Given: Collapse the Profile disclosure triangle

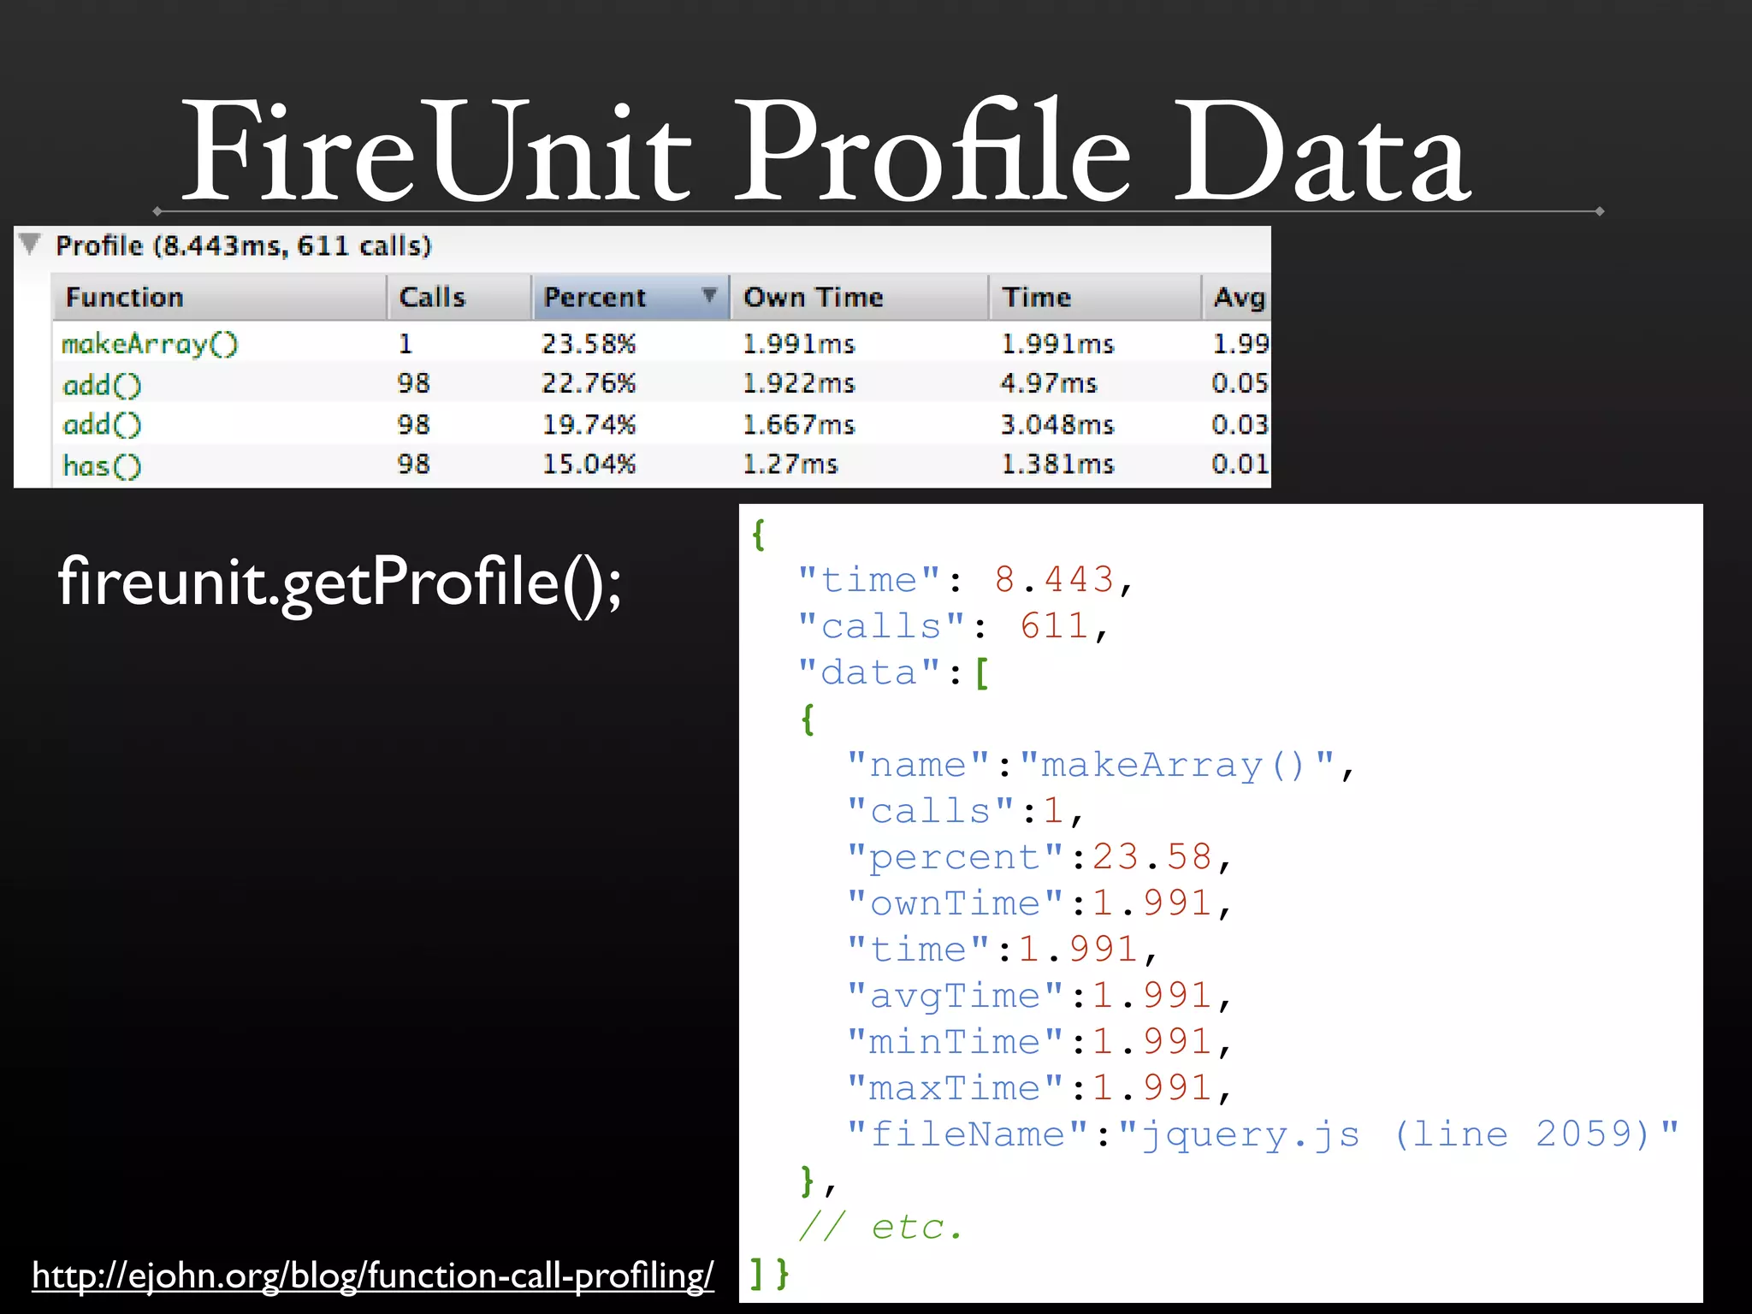Looking at the screenshot, I should coord(30,245).
